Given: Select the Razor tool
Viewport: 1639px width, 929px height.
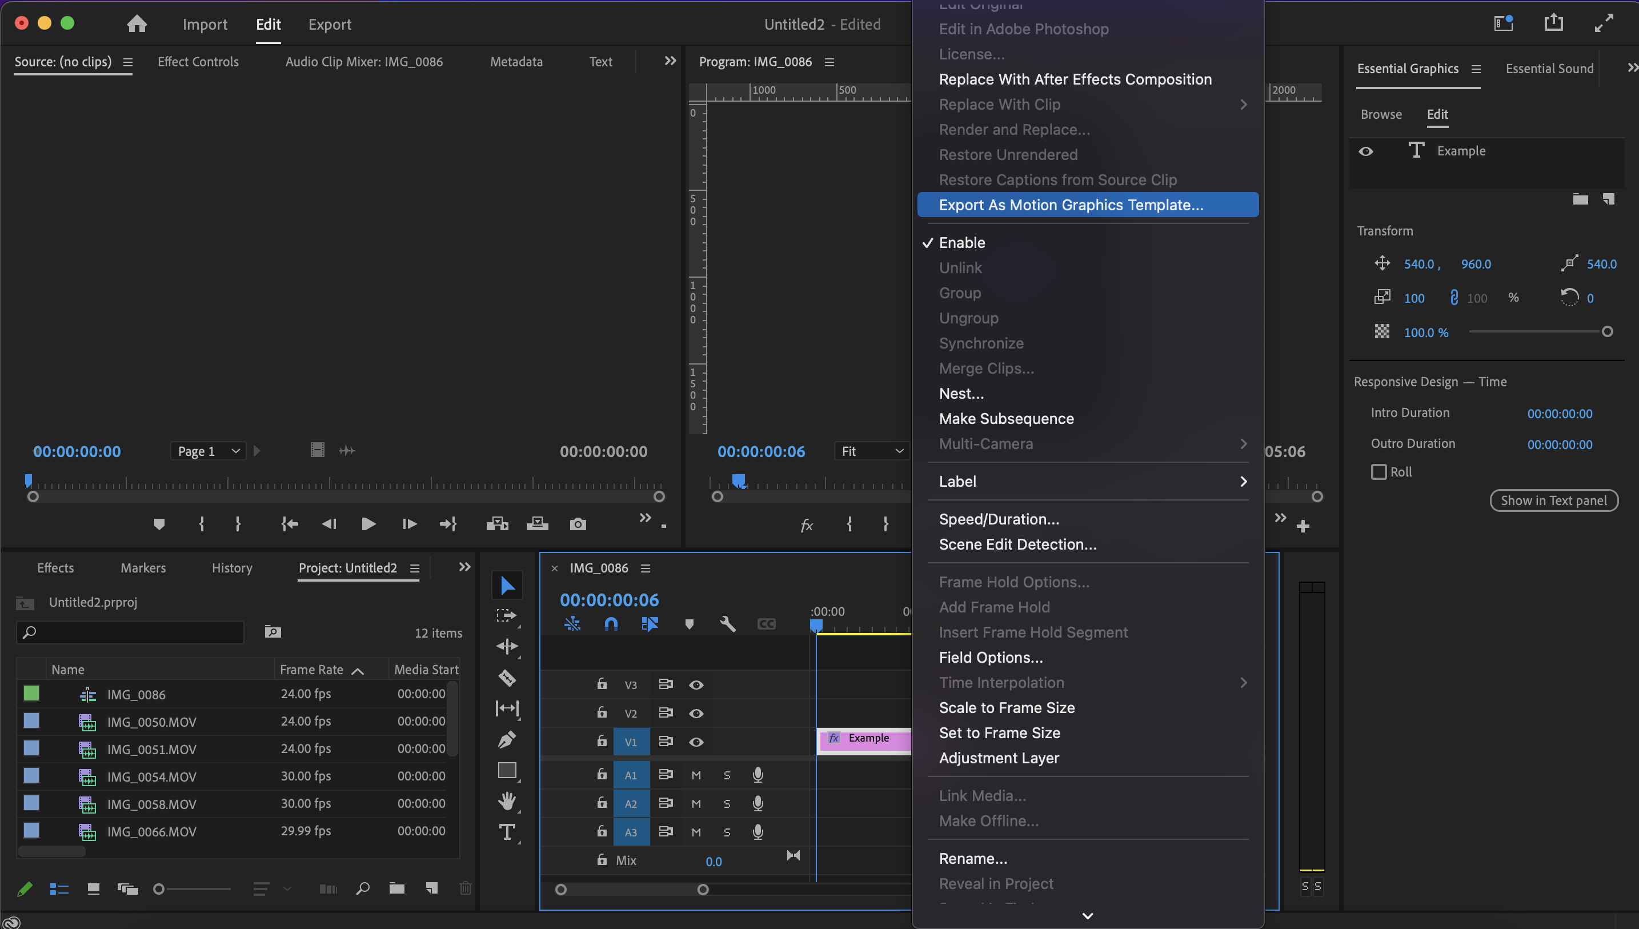Looking at the screenshot, I should point(507,678).
